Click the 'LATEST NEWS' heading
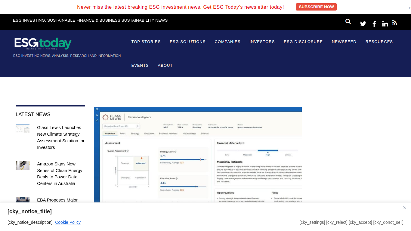411x231 pixels. click(x=33, y=114)
